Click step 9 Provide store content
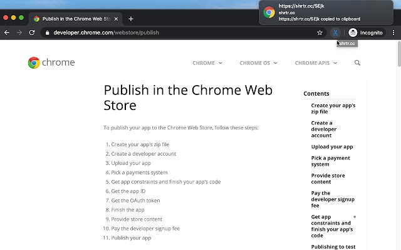Image resolution: width=401 pixels, height=250 pixels. tap(137, 219)
